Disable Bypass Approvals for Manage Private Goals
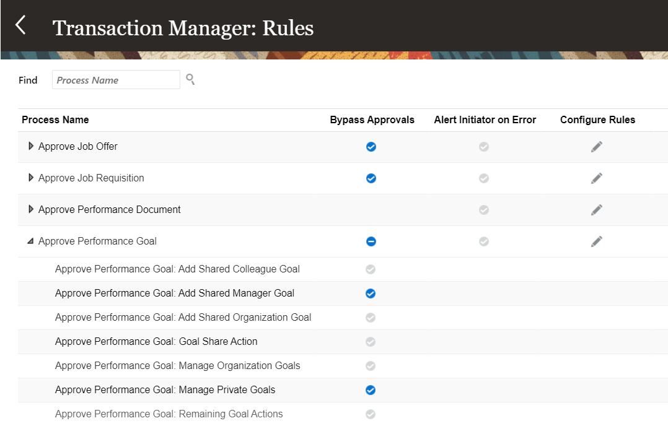Screen dimensions: 668x426 [x=370, y=390]
